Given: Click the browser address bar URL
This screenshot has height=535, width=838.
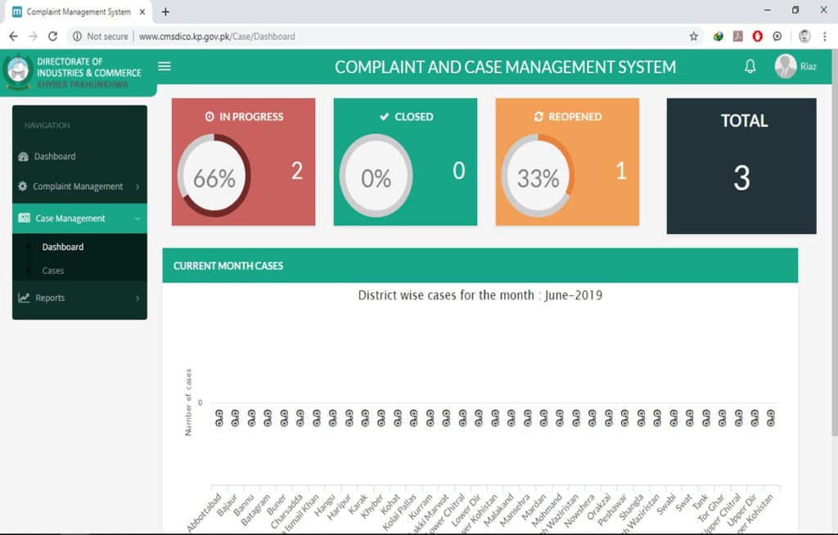Looking at the screenshot, I should 217,36.
